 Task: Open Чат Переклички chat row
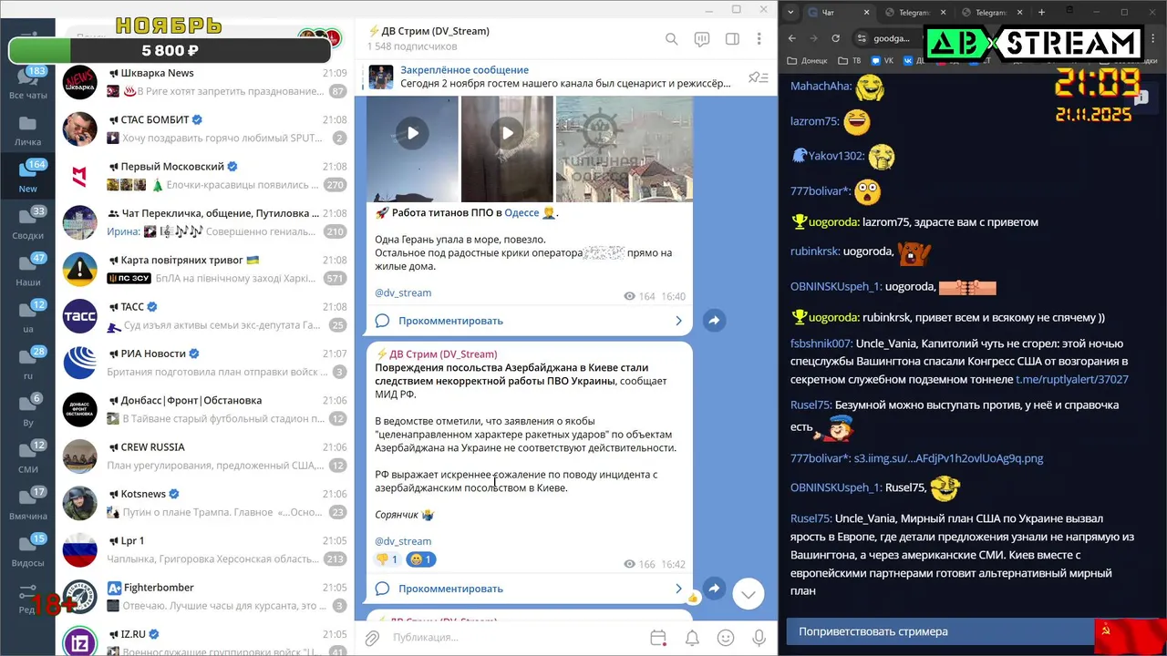pyautogui.click(x=205, y=222)
